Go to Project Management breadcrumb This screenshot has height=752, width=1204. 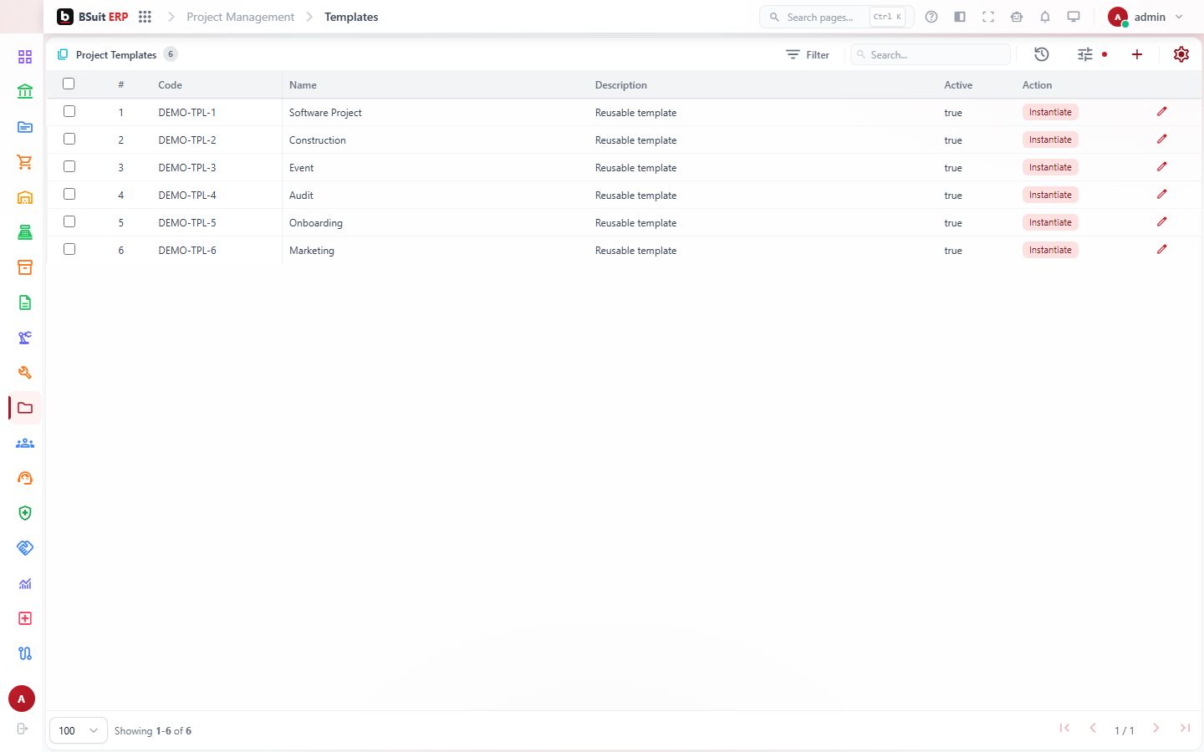pyautogui.click(x=241, y=17)
